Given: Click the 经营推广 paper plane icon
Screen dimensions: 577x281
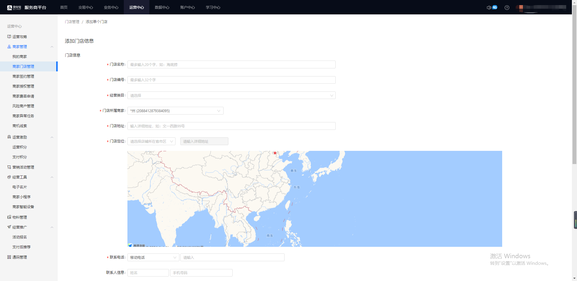Looking at the screenshot, I should 9,227.
